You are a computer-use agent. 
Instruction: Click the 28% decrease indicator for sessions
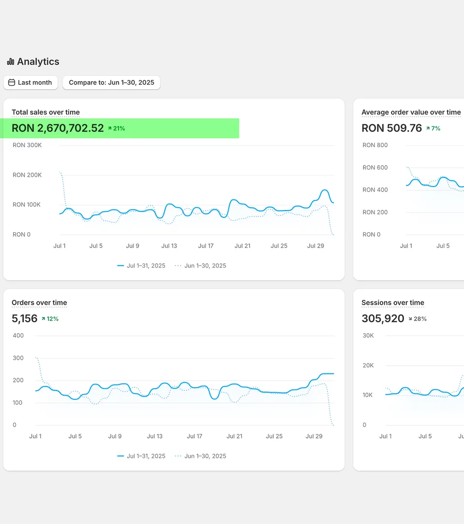(417, 319)
